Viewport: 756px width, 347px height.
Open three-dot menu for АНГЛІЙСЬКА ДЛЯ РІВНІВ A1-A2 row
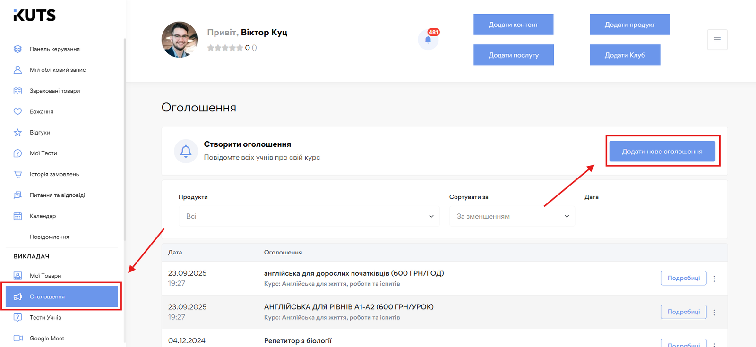pos(714,313)
